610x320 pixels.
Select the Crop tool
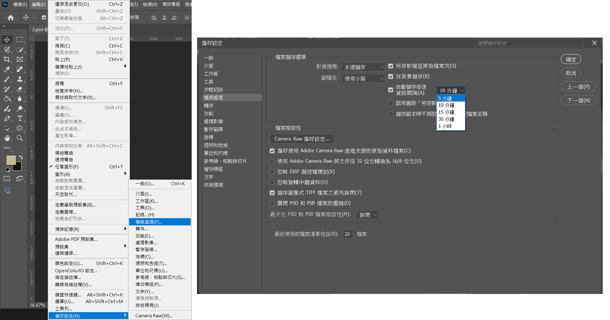[x=7, y=59]
